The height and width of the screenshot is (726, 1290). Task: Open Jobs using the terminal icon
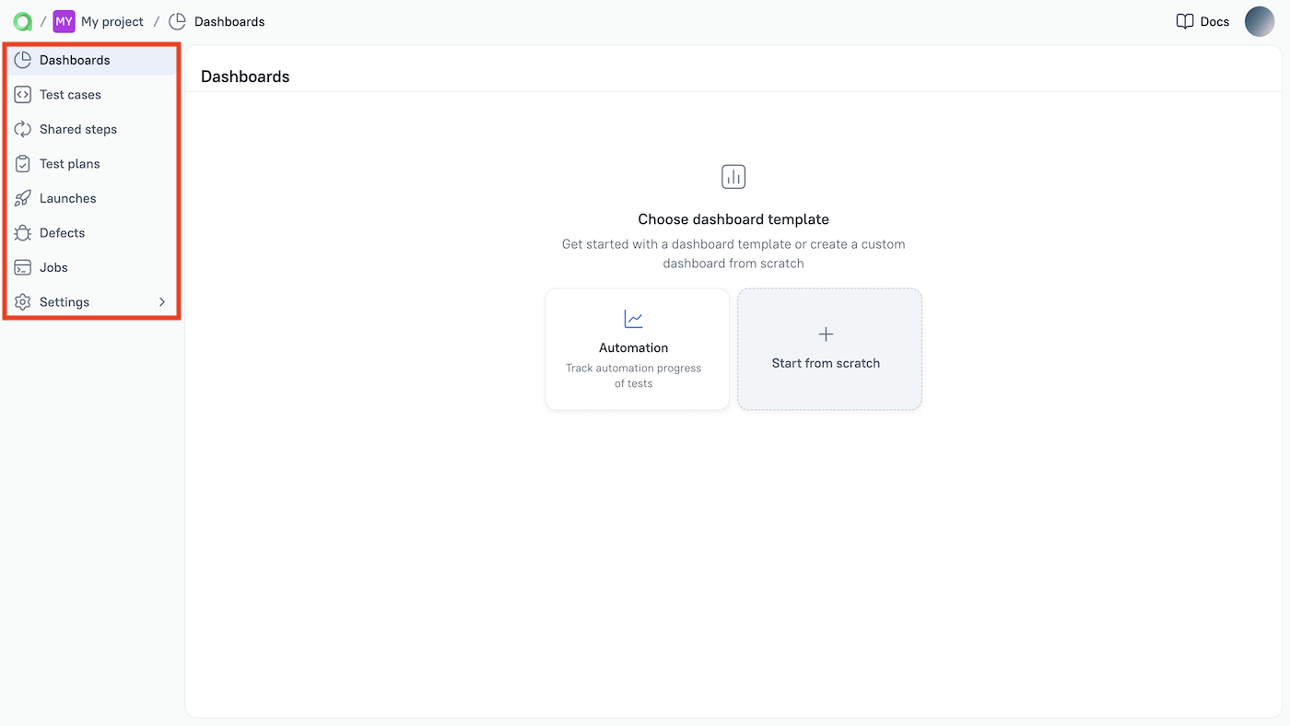[x=21, y=267]
